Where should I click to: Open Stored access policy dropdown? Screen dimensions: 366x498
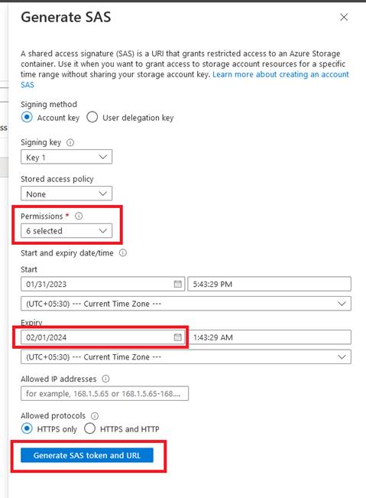(66, 194)
